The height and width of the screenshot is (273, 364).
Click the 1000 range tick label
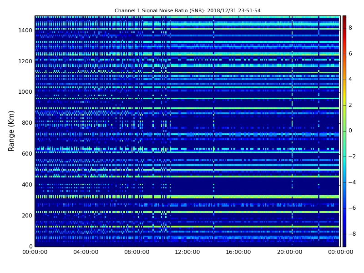(25, 92)
